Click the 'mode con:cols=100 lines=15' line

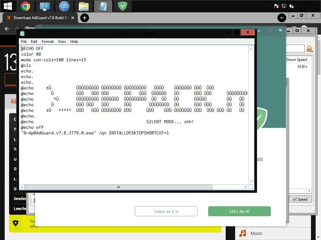[x=53, y=60]
